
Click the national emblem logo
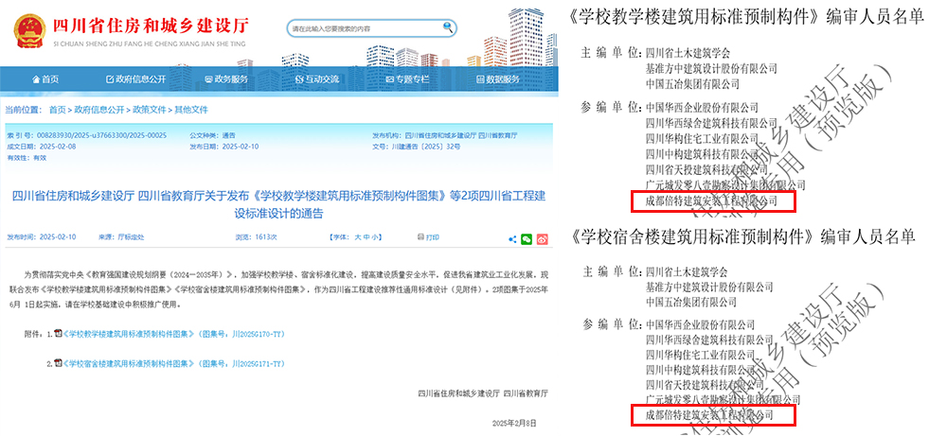coord(29,30)
